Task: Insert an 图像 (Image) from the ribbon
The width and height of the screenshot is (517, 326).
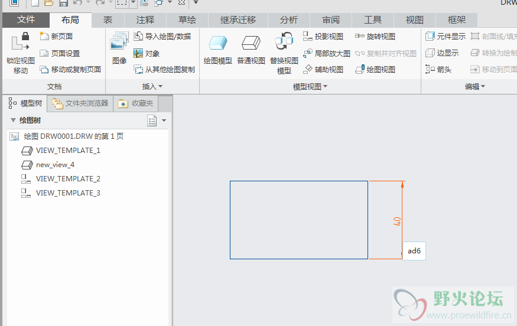Action: (119, 46)
